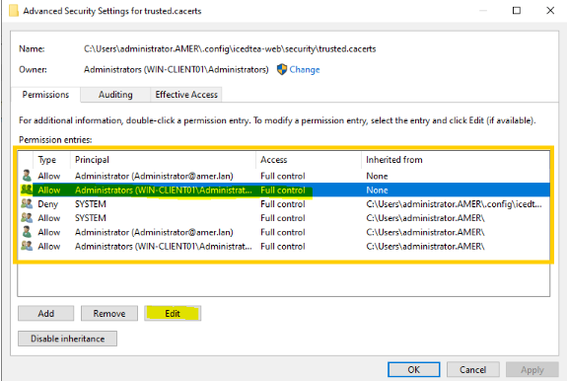Click group icon of highlighted Administrators entry
Image resolution: width=567 pixels, height=381 pixels.
(x=27, y=190)
